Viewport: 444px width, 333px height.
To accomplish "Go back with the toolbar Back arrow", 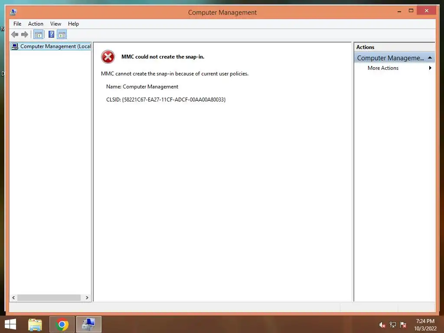I will coord(15,35).
